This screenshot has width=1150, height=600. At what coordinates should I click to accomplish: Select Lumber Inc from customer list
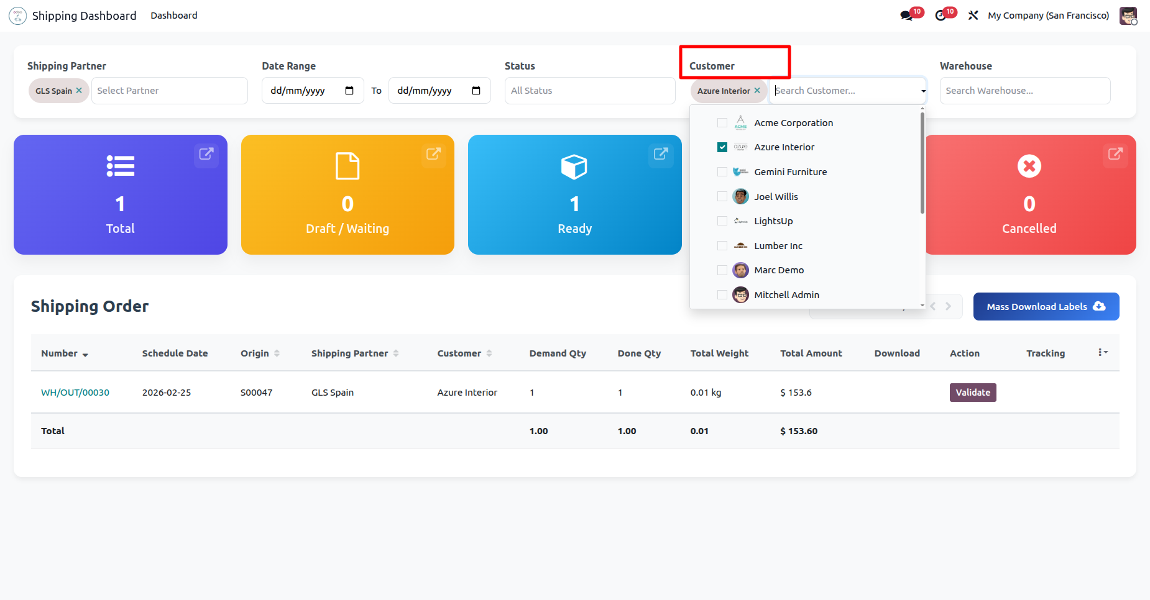(x=778, y=246)
